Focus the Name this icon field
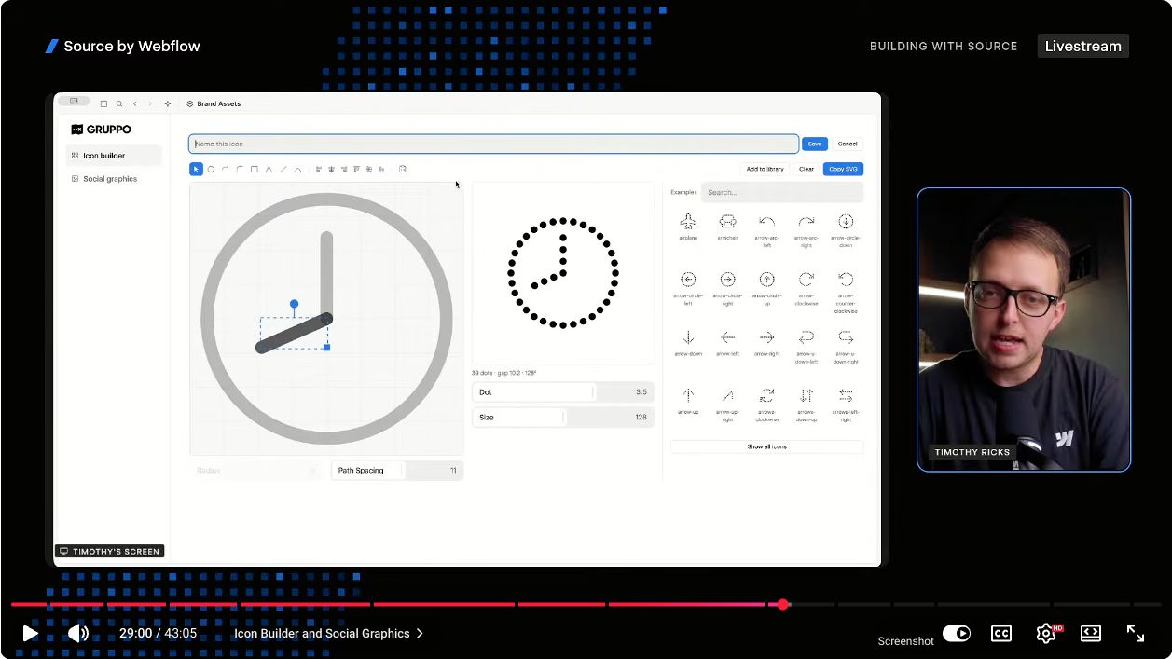The height and width of the screenshot is (659, 1172). click(493, 144)
